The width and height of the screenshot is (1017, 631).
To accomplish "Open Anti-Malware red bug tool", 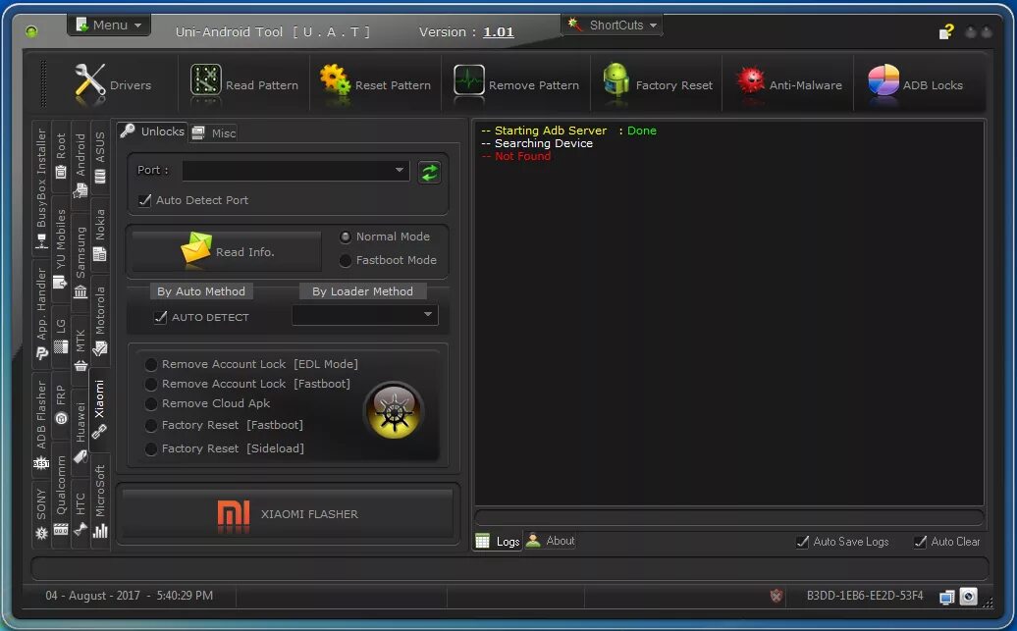I will tap(750, 81).
